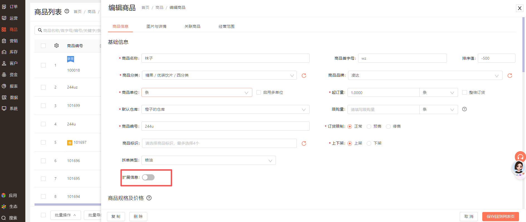The height and width of the screenshot is (222, 526).
Task: Open the 运营 sidebar icon
Action: (4, 18)
